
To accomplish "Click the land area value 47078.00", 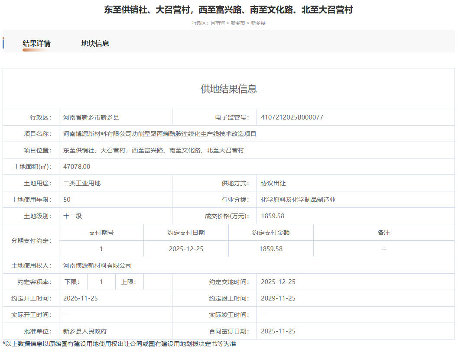I will coord(77,167).
